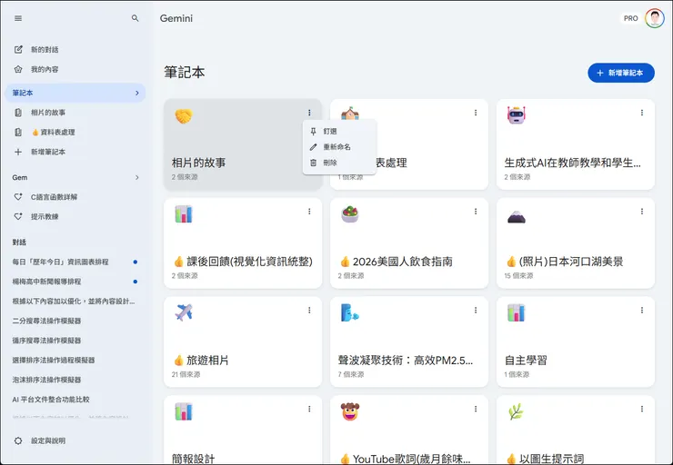Choose 刪除 from the context menu
Screen dimensions: 673x465
[339, 163]
